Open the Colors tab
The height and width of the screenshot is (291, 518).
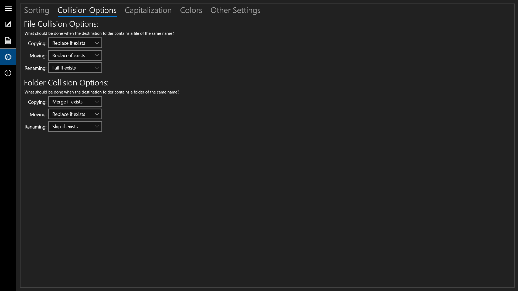click(x=191, y=10)
